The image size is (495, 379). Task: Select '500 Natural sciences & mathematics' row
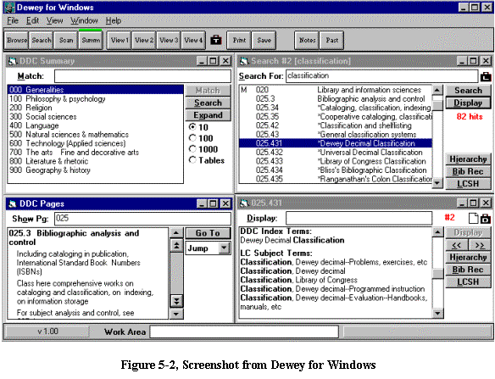coord(95,135)
